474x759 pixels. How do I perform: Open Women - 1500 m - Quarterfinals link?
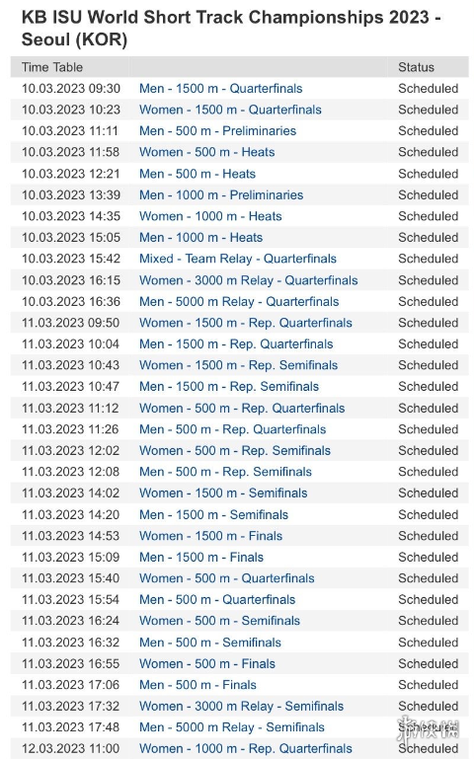click(230, 110)
